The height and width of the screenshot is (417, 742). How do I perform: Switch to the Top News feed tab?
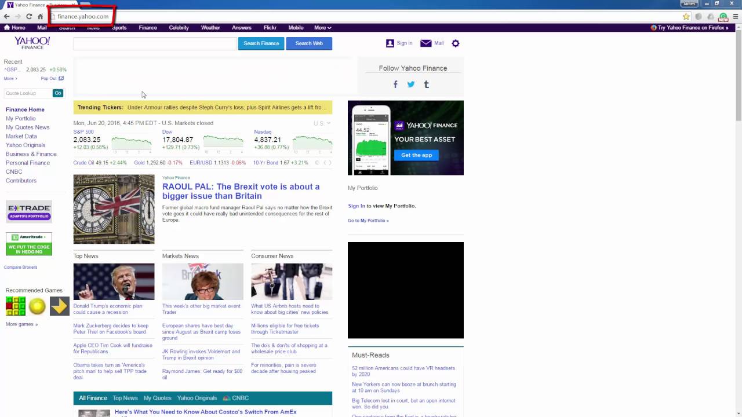125,398
